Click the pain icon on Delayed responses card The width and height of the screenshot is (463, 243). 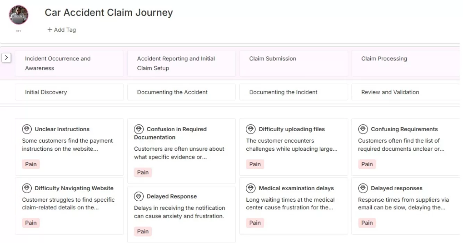[362, 188]
